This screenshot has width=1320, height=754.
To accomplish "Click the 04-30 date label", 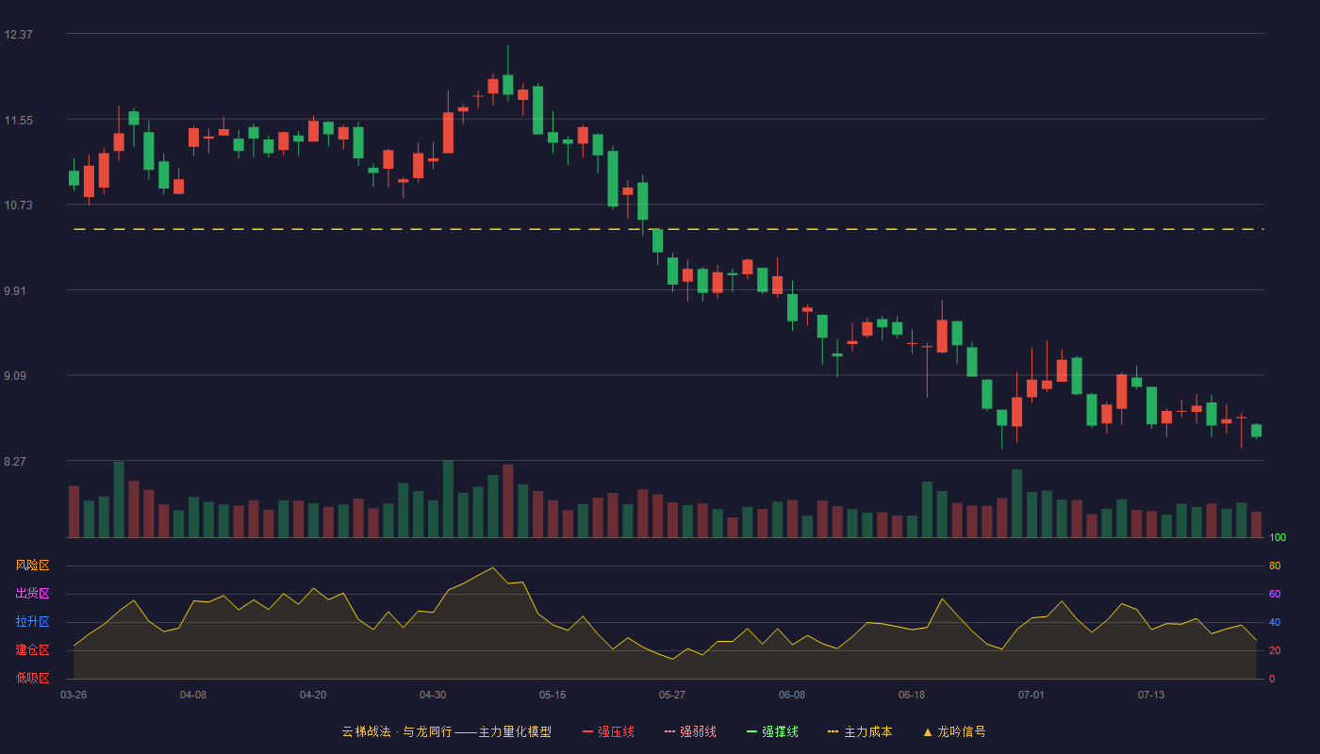I will pos(433,695).
